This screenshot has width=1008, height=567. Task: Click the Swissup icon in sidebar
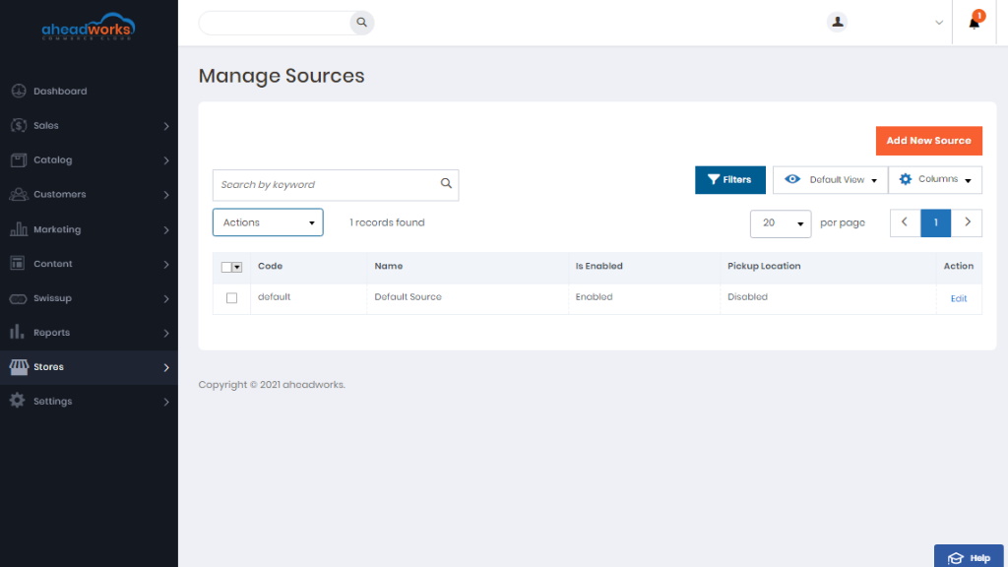point(18,298)
